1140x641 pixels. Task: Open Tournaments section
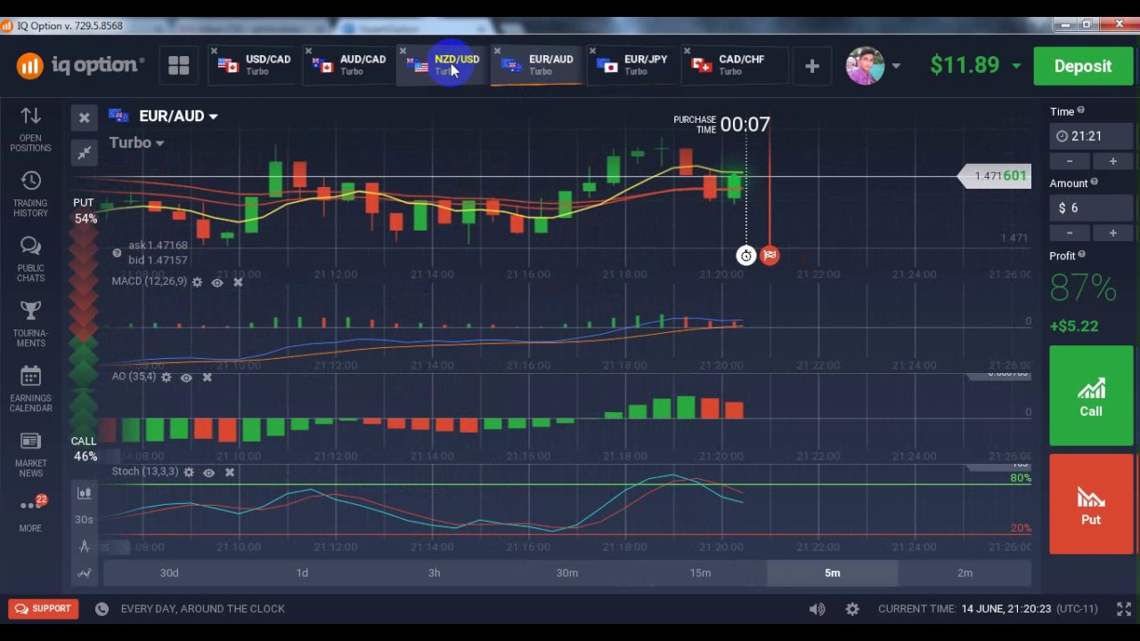coord(30,324)
